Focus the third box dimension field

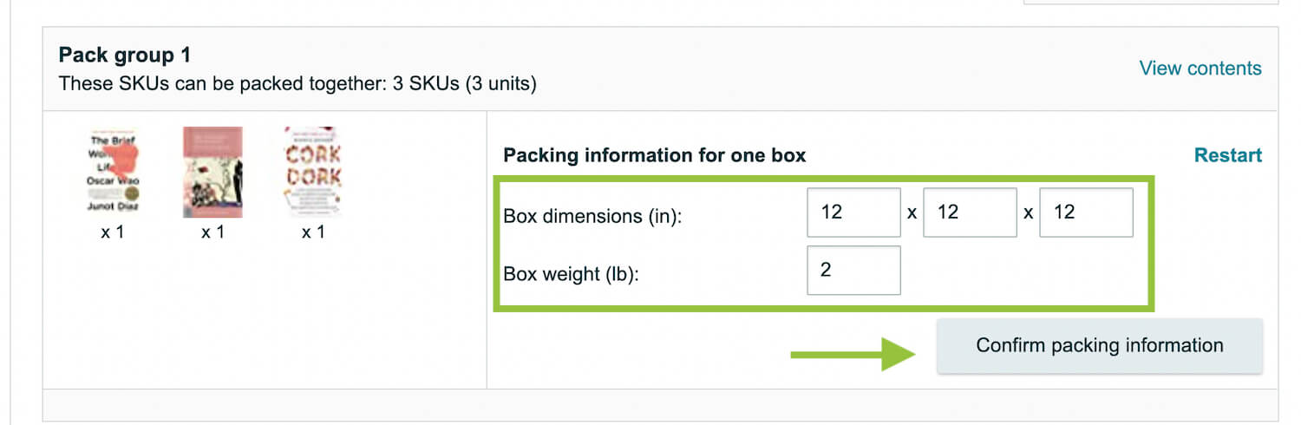(1086, 212)
